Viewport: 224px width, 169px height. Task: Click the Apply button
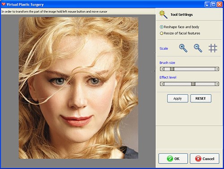pos(177,99)
